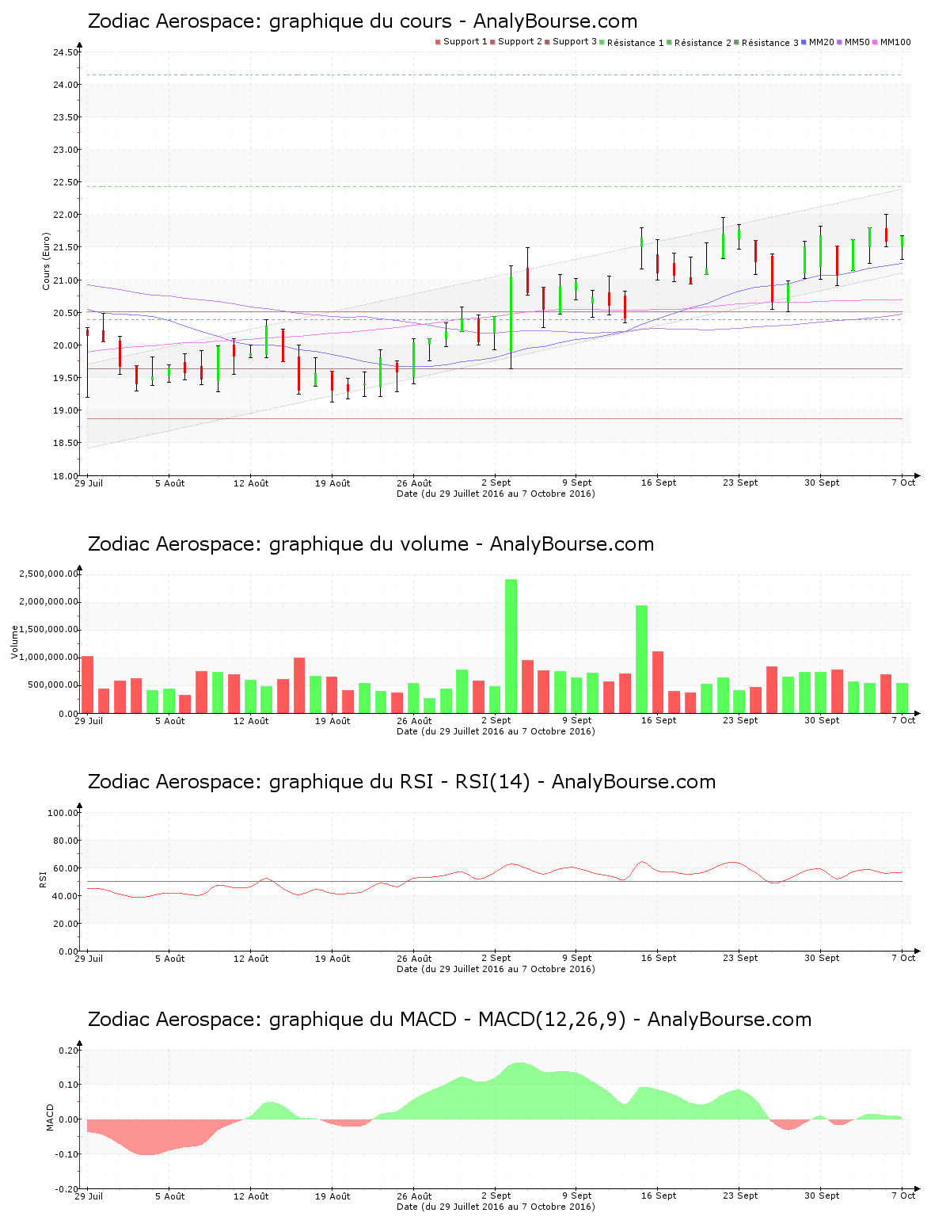950x1228 pixels.
Task: Click the Support 2 legend color swatch
Action: click(x=492, y=42)
